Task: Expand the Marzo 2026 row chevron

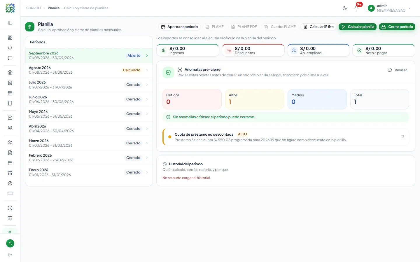Action: (147, 143)
